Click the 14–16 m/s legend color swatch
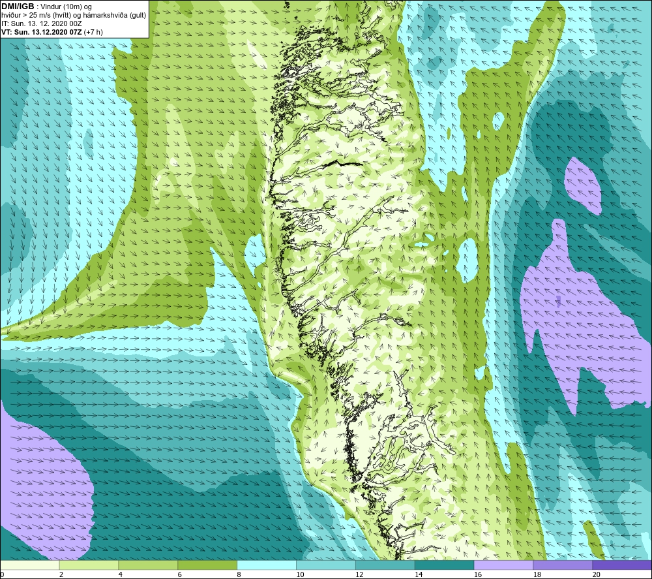The image size is (652, 579). (445, 565)
